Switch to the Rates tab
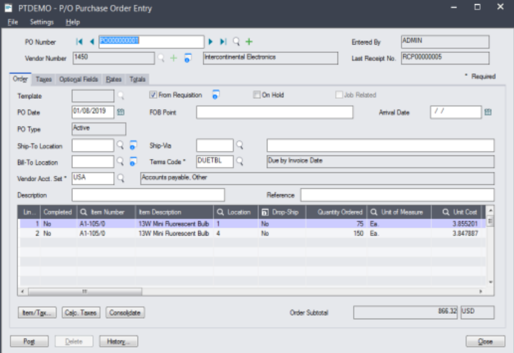The height and width of the screenshot is (353, 514). click(x=114, y=80)
